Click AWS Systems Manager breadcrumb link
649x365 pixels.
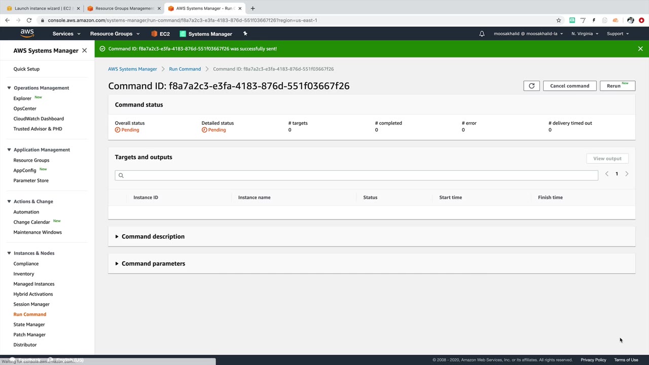[x=132, y=69]
